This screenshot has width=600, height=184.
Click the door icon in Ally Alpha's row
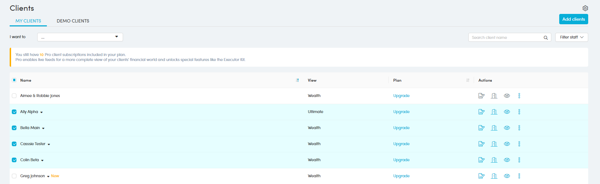[494, 112]
